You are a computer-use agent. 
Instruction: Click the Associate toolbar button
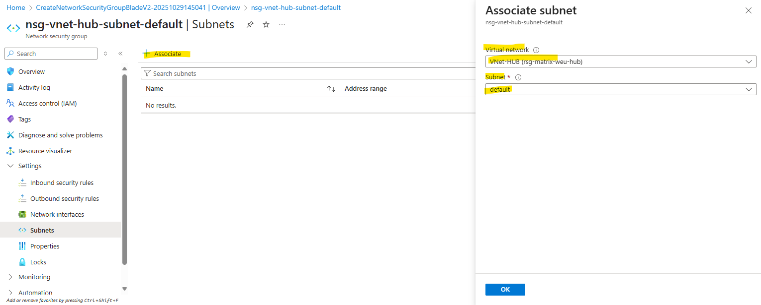pos(162,54)
